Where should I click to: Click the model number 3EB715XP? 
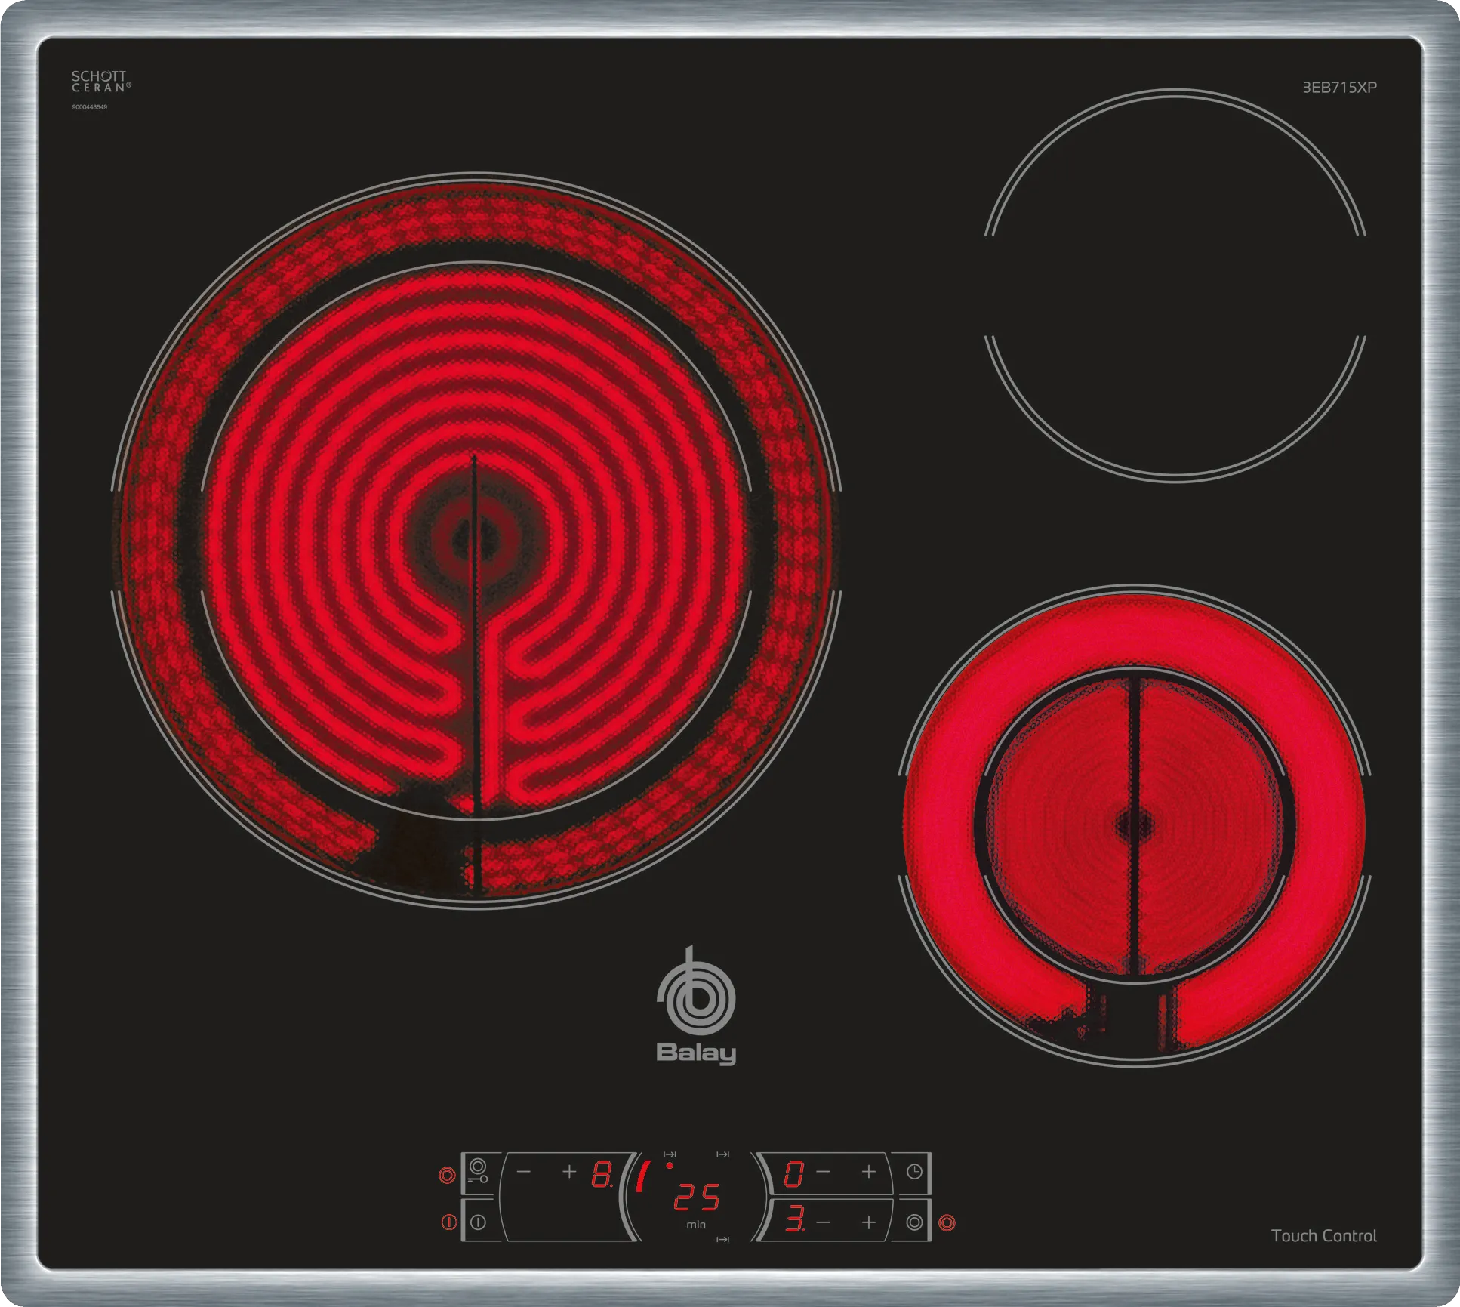1339,87
